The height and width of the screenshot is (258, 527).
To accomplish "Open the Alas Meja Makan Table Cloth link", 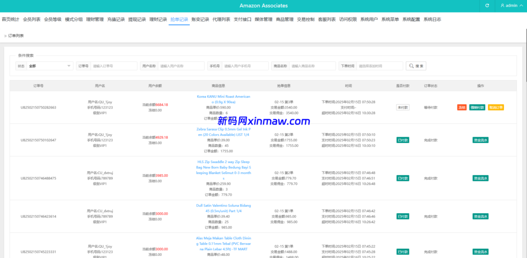I will click(223, 244).
